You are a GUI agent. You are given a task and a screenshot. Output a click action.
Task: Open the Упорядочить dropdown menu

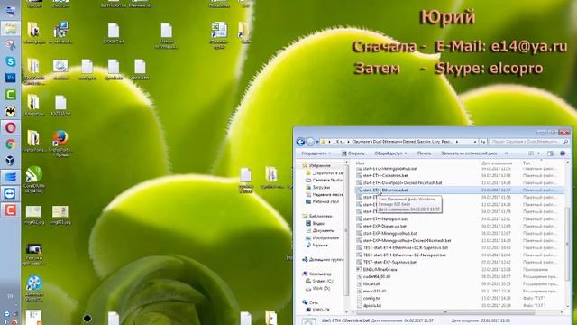point(316,153)
